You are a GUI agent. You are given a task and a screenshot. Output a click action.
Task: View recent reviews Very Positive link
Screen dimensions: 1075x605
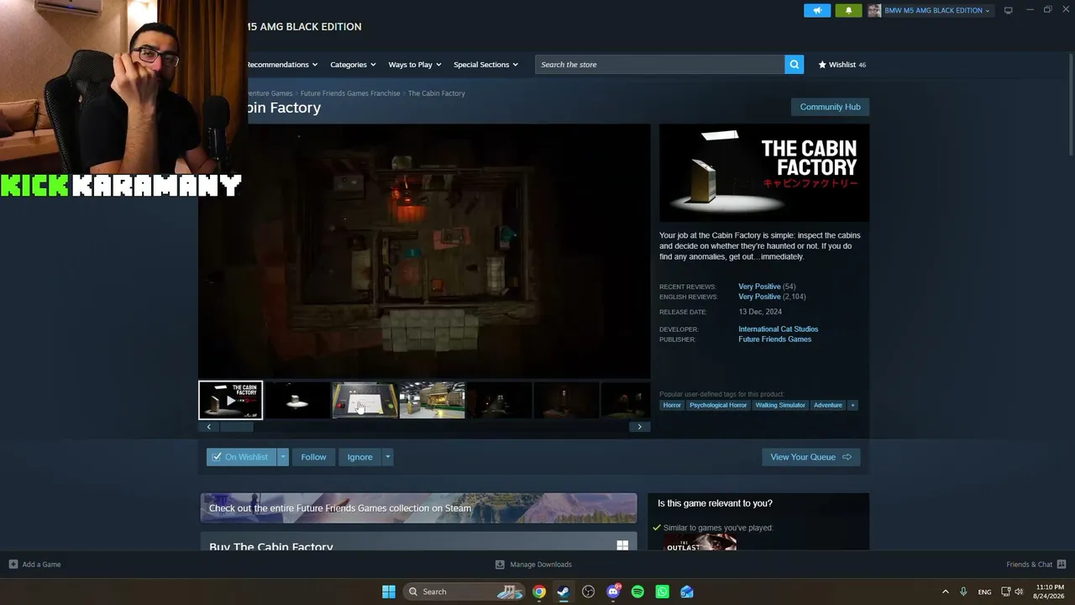coord(759,287)
